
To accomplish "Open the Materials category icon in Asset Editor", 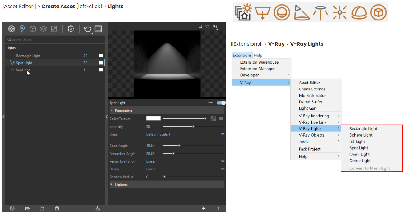I will (x=12, y=29).
